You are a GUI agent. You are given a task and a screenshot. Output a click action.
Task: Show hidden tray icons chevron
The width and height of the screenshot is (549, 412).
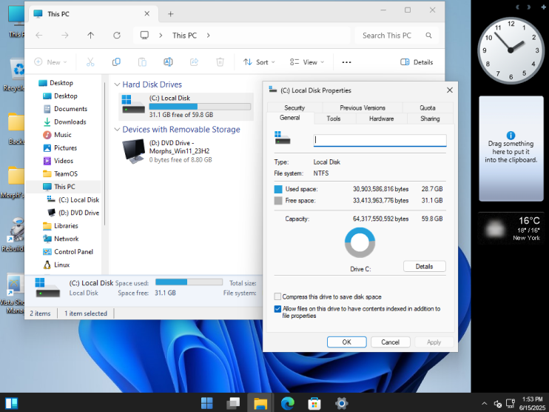[484, 404]
